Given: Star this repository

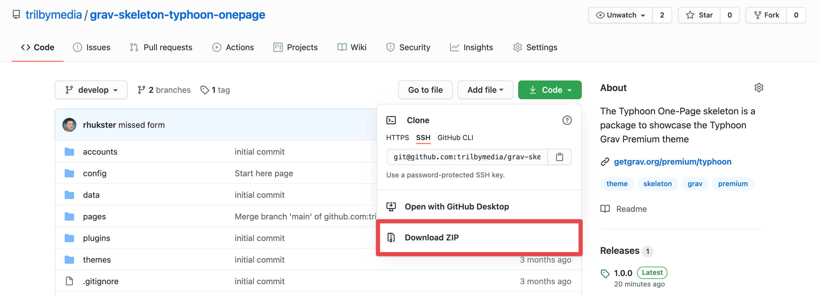Looking at the screenshot, I should [699, 15].
